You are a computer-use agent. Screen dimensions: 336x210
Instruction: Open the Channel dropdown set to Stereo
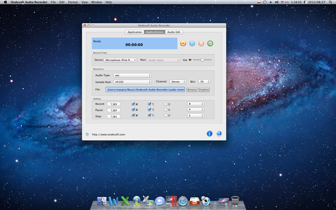coord(178,82)
